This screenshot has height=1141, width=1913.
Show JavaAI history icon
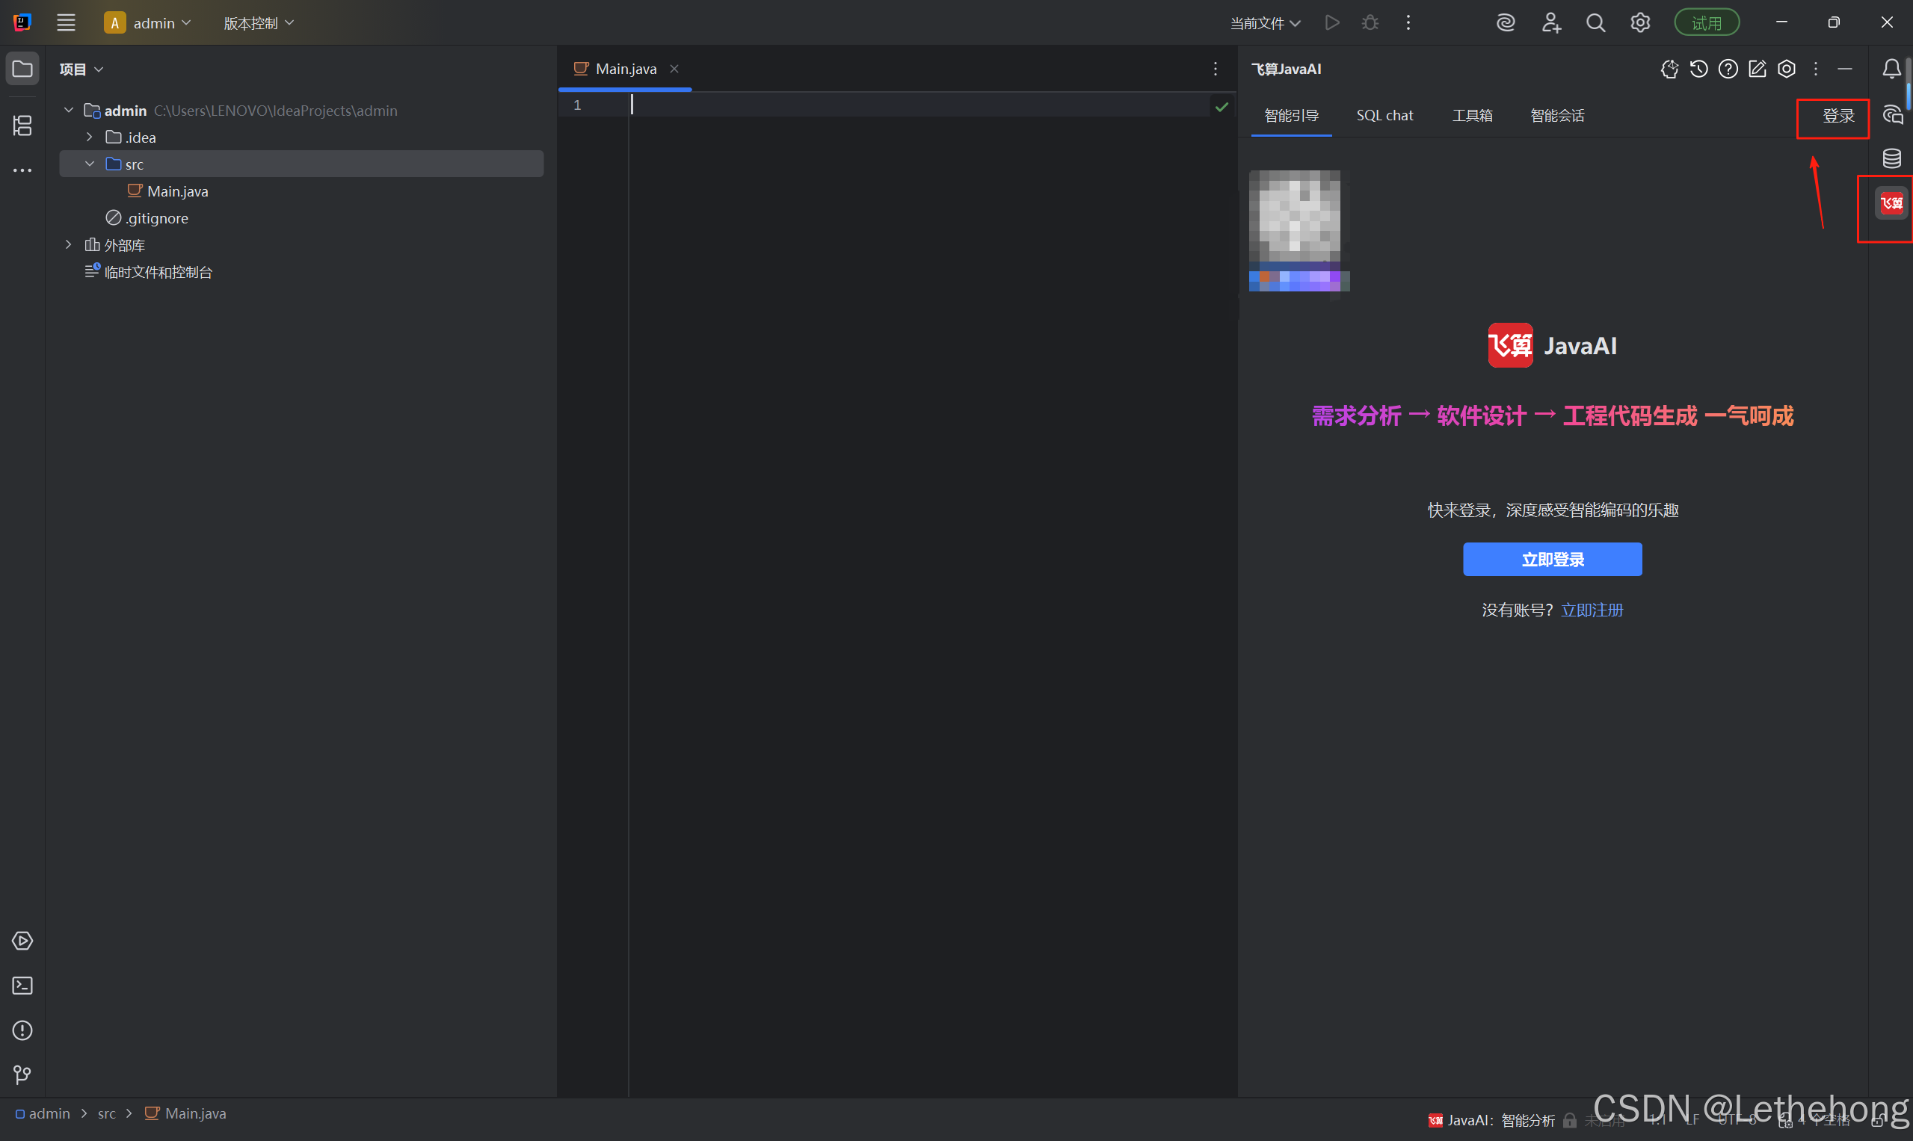click(x=1698, y=69)
